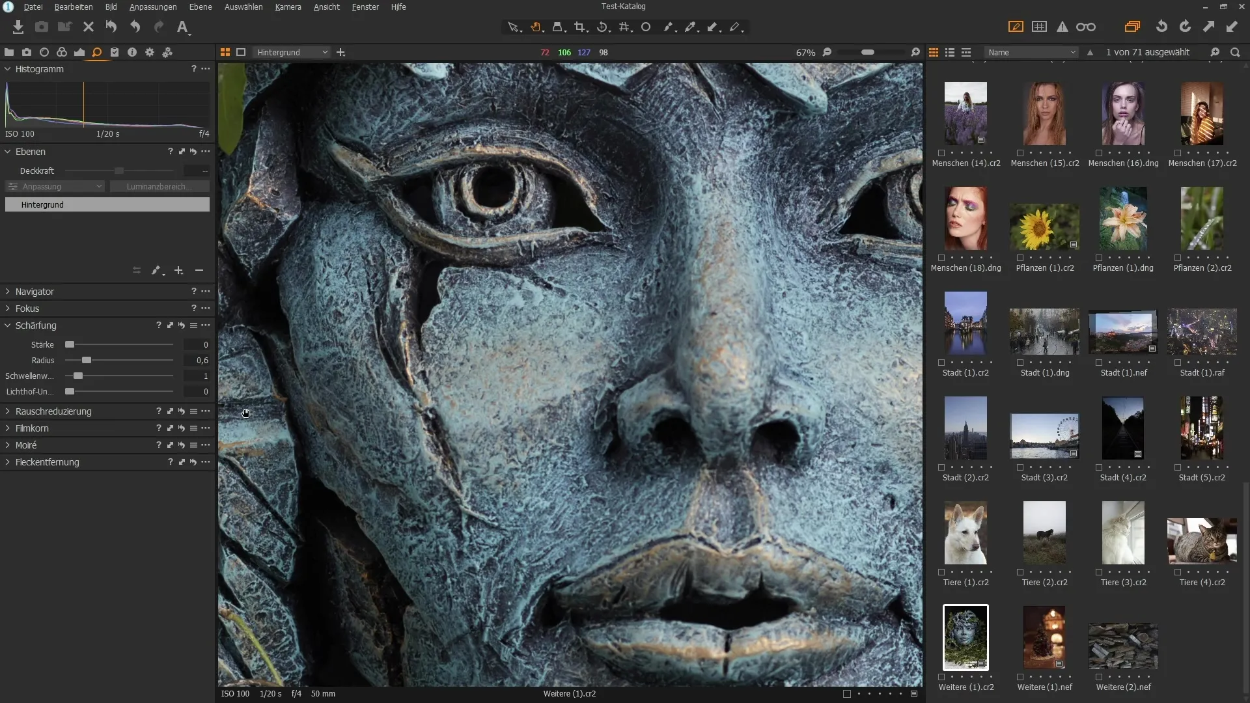Screen dimensions: 1250x703
Task: Open the Kamera menu
Action: coord(288,7)
